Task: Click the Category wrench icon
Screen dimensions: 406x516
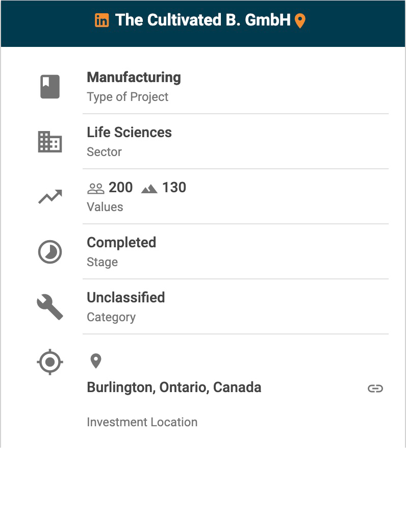Action: click(50, 307)
